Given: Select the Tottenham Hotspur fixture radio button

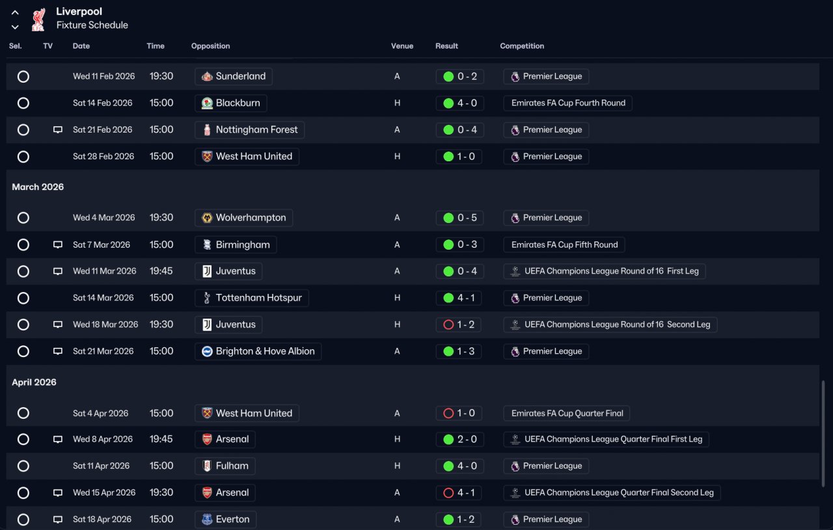Looking at the screenshot, I should coord(23,298).
